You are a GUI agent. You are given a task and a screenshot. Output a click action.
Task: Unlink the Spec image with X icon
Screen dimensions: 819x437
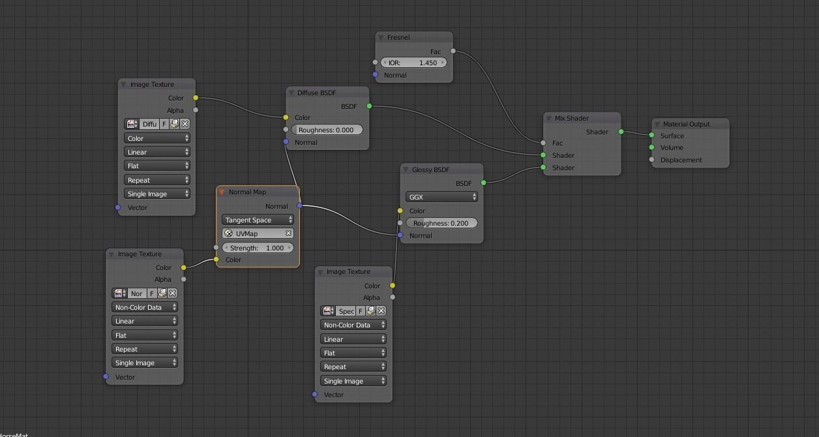coord(381,311)
